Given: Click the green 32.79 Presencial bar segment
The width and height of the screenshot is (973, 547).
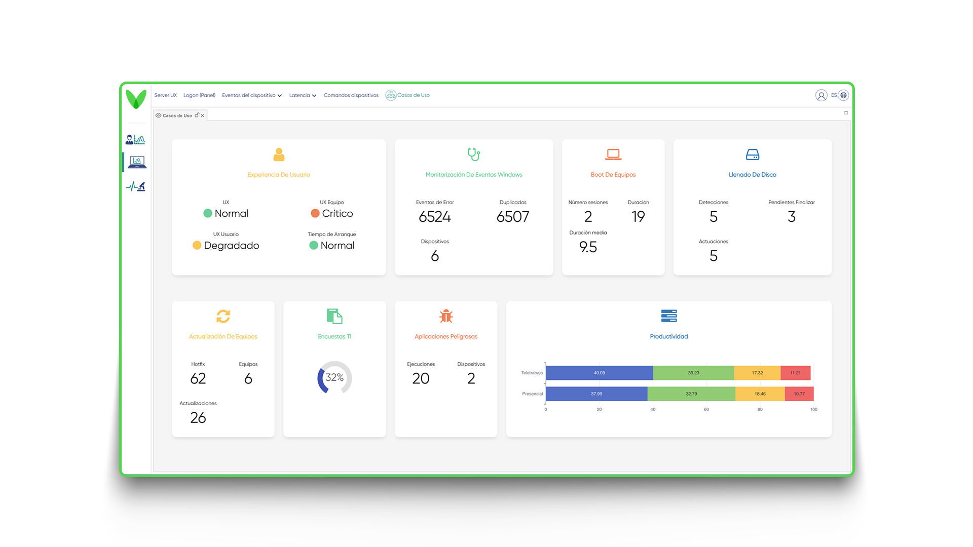Looking at the screenshot, I should click(691, 394).
